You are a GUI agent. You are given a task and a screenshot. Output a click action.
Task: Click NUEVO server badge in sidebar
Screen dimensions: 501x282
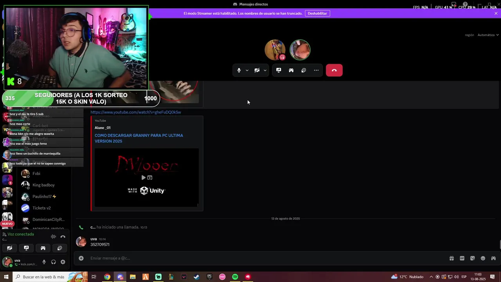point(7,224)
